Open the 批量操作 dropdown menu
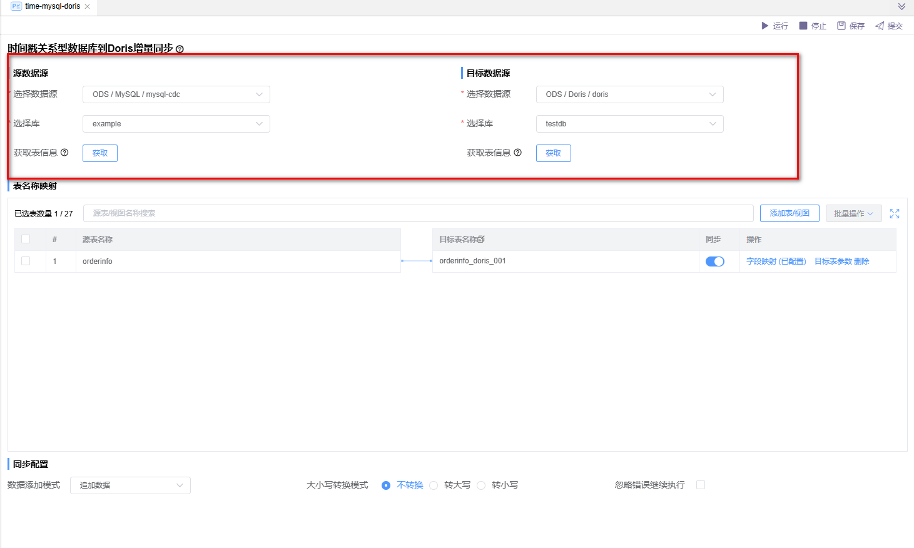The image size is (914, 548). tap(853, 214)
